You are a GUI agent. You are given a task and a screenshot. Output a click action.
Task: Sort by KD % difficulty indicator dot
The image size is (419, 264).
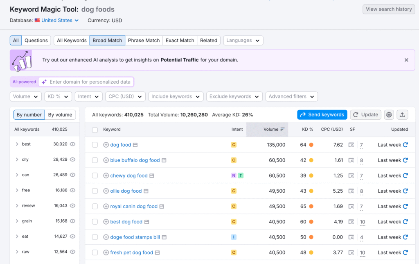point(312,144)
